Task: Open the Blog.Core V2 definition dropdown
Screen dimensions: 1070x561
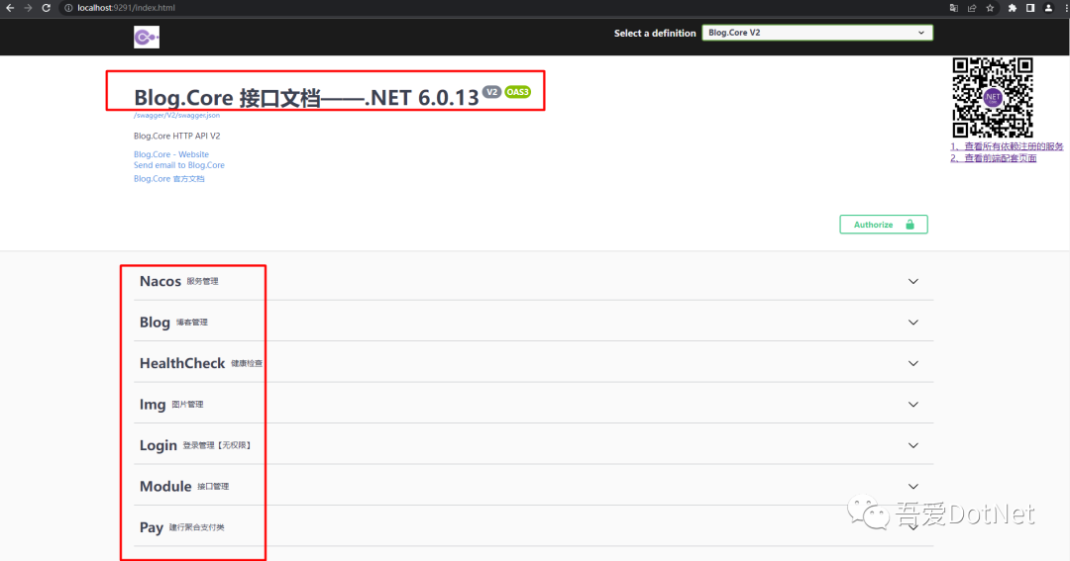Action: click(x=816, y=33)
